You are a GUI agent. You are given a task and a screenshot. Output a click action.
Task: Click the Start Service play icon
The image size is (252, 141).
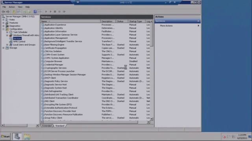pos(46,12)
